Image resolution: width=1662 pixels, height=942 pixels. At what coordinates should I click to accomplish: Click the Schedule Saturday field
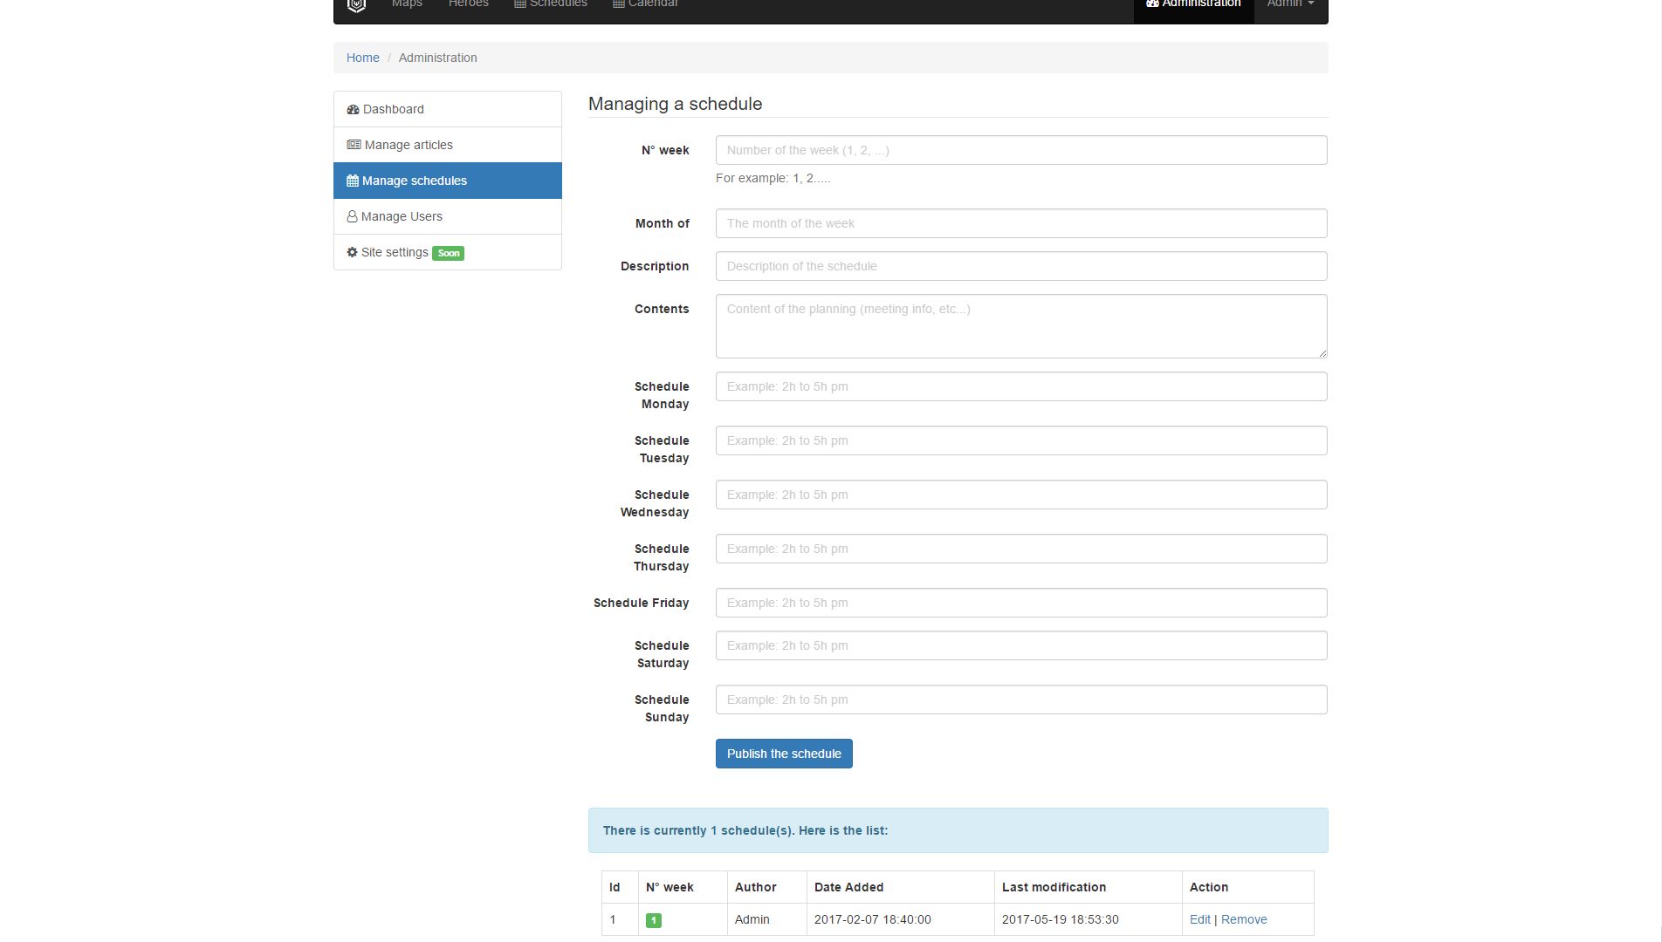(1021, 645)
